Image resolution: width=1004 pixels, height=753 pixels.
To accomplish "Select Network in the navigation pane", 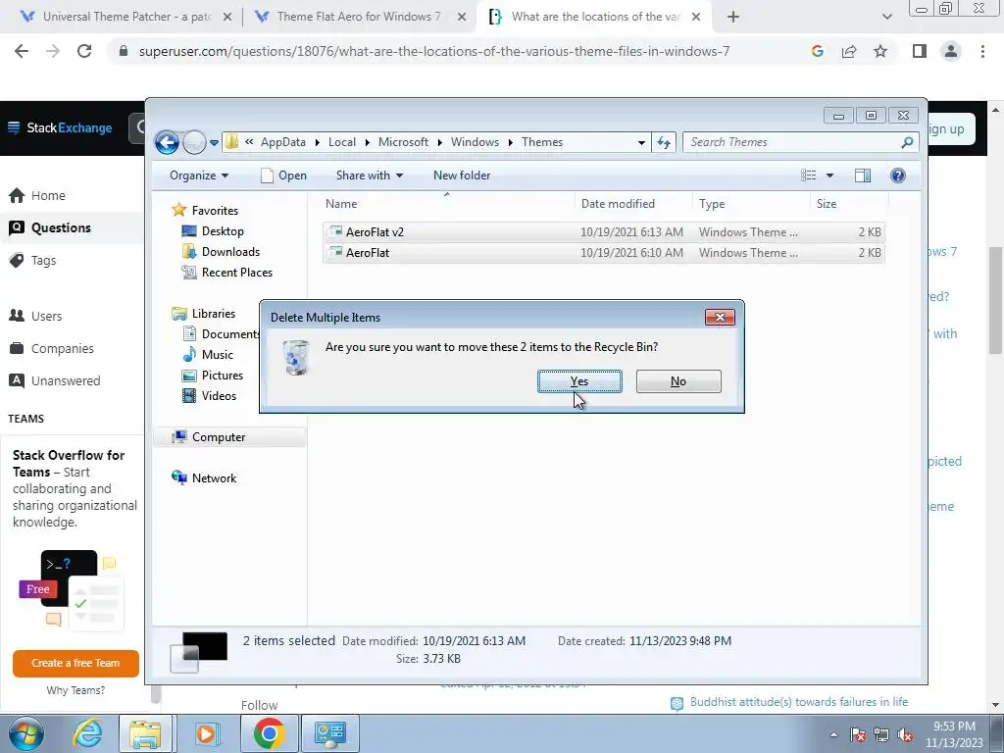I will 214,477.
